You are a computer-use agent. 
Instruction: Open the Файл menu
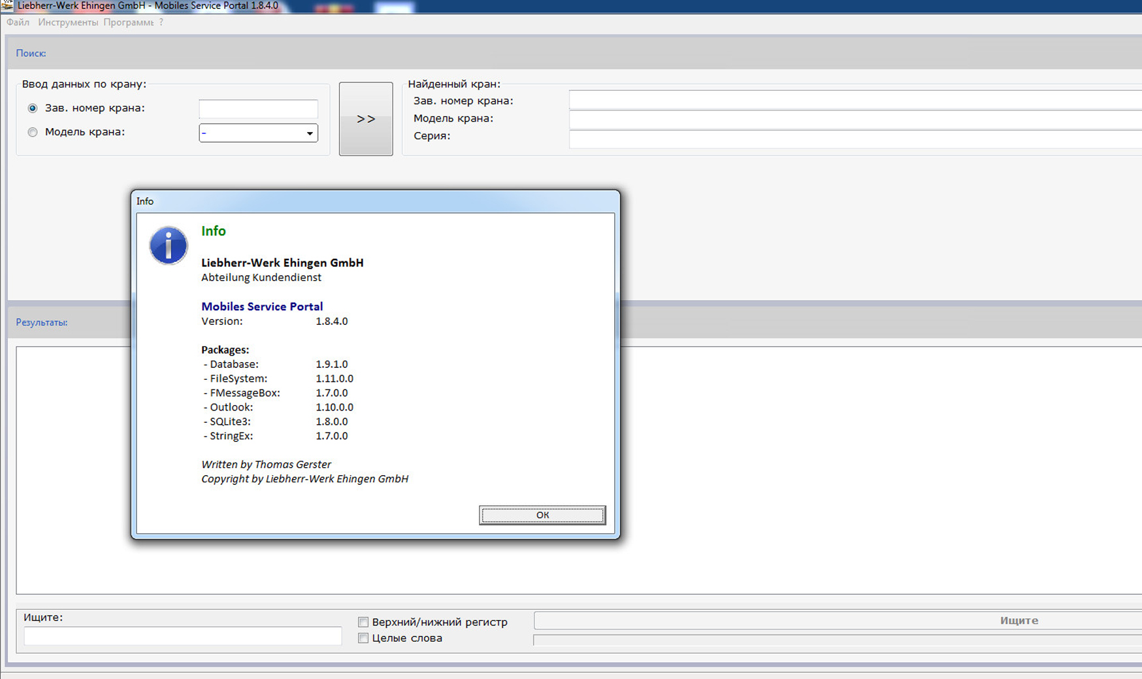(x=18, y=22)
